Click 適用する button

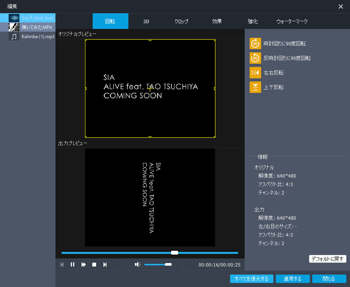[292, 279]
